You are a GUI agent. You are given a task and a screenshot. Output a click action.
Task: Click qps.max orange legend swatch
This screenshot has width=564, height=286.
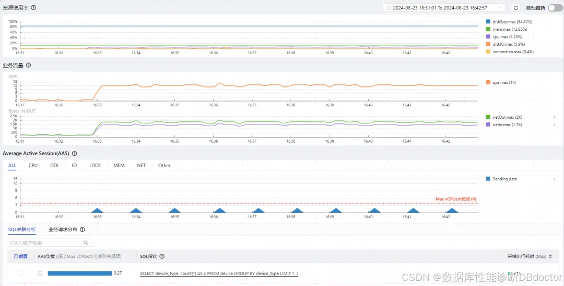click(x=488, y=82)
